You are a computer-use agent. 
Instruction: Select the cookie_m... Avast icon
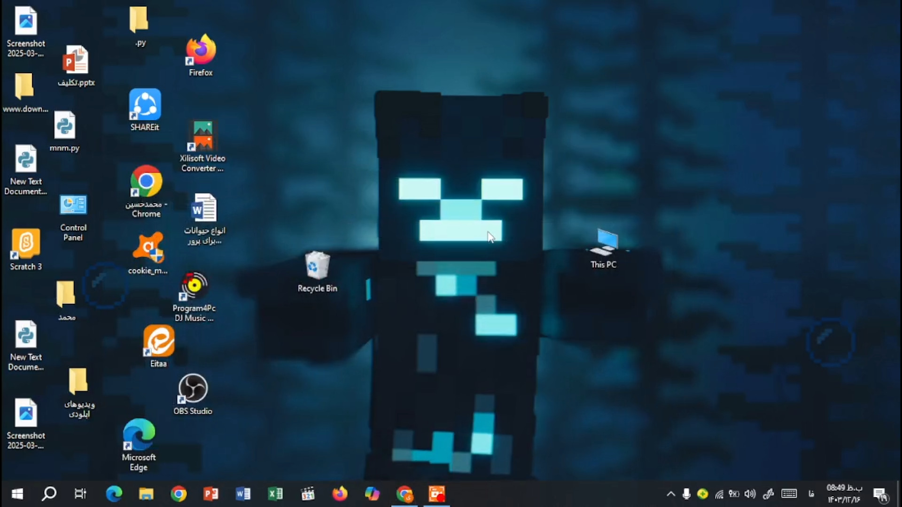pos(148,253)
